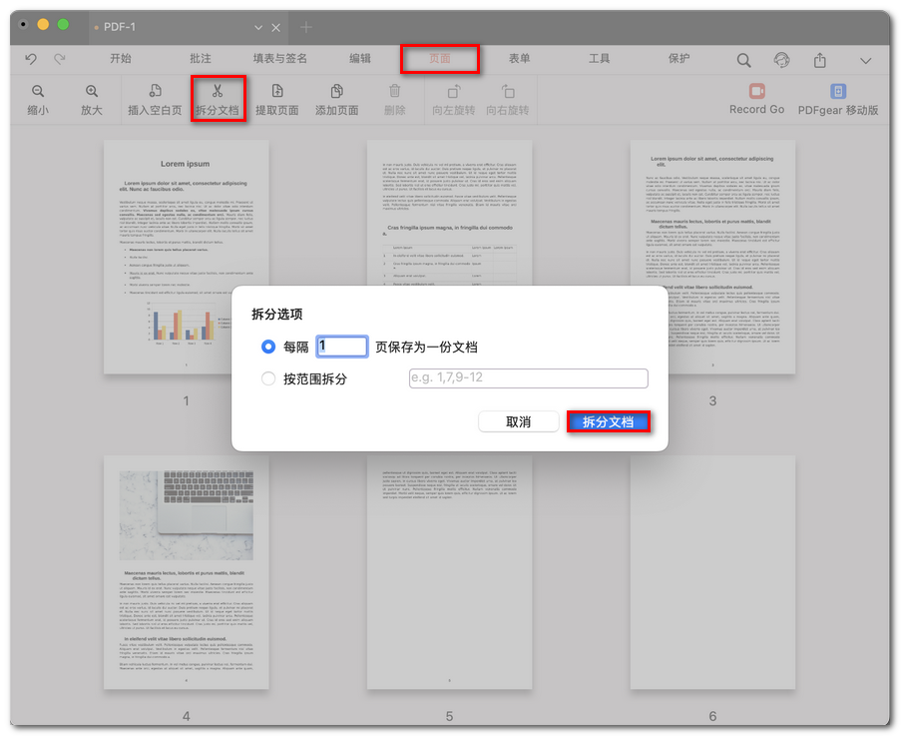Confirm splitting with the 拆分文档 button
Screen dimensions: 901x736
pyautogui.click(x=610, y=420)
